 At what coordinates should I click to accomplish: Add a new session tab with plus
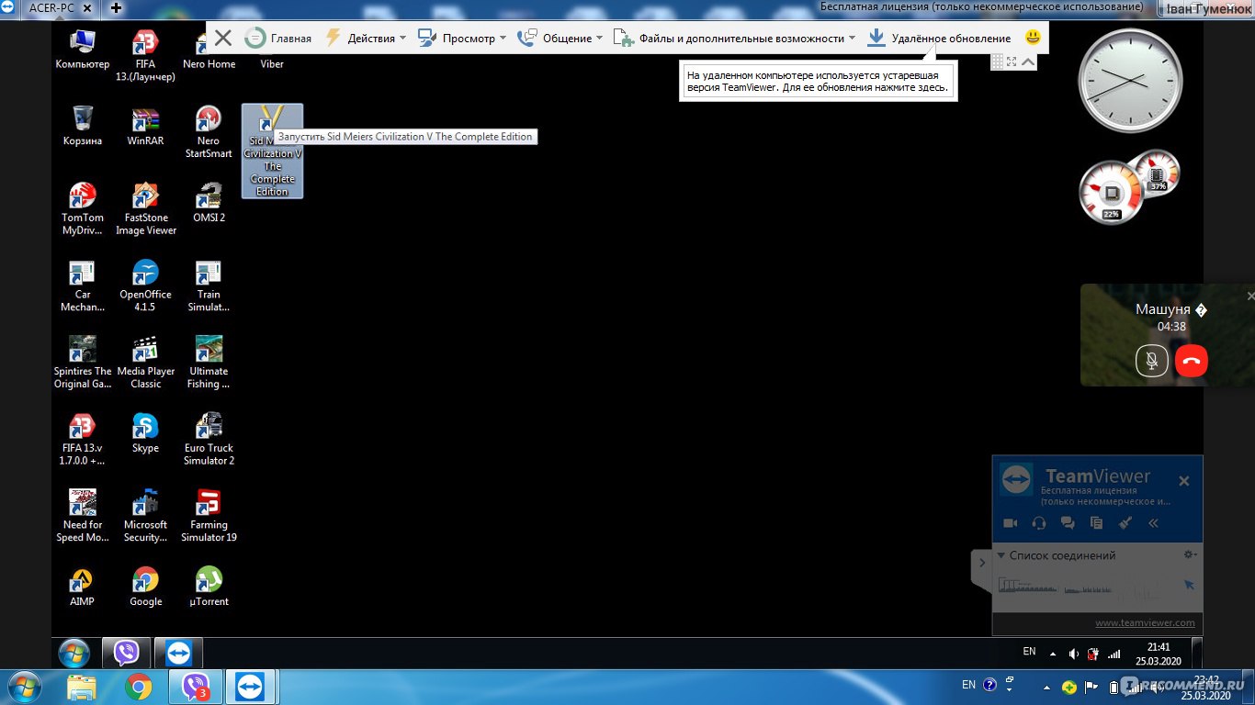(116, 7)
